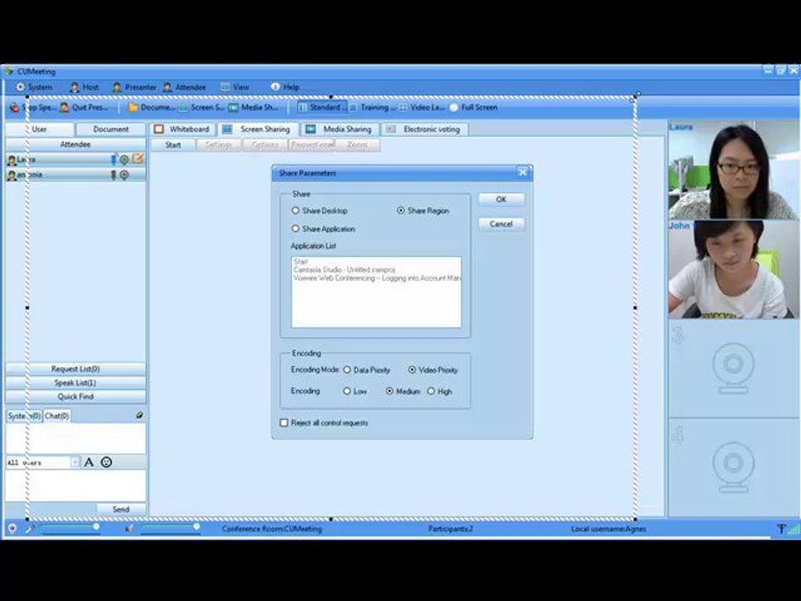Screen dimensions: 801x601
Task: Select the Share Region radio option
Action: coord(401,210)
